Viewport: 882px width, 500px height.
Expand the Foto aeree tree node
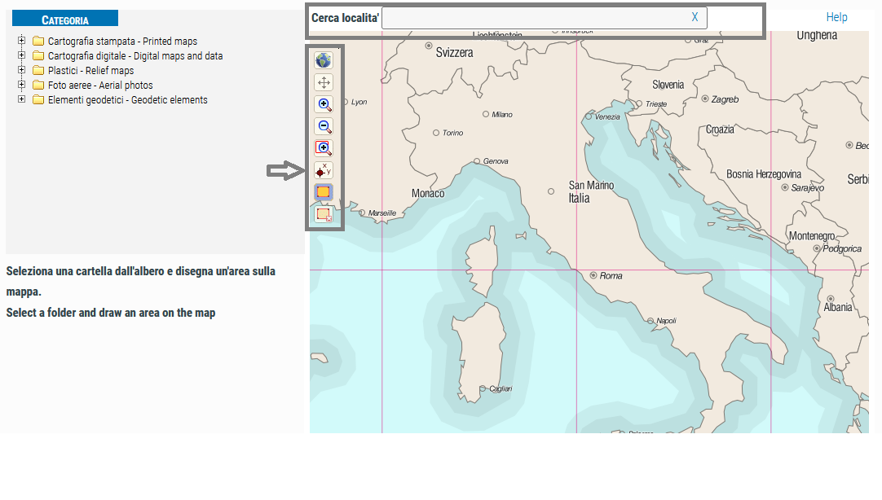(x=22, y=85)
